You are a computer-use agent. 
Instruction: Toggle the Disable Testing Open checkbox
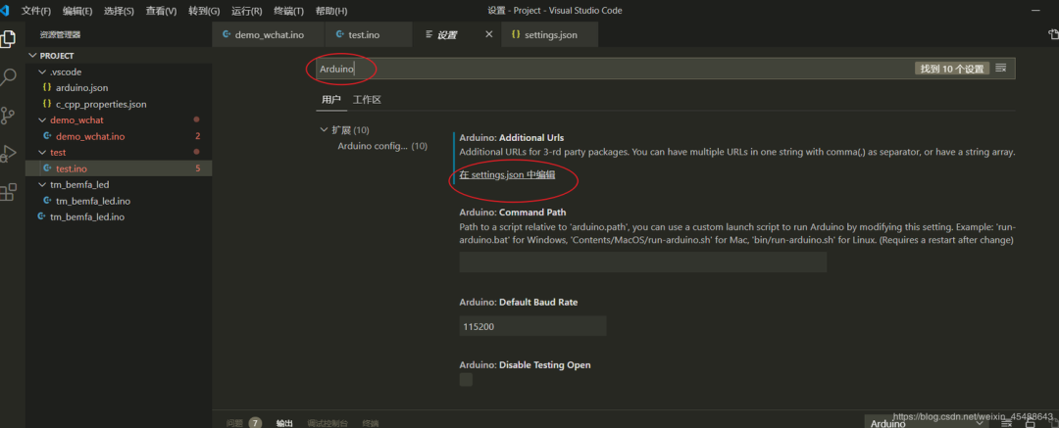pyautogui.click(x=466, y=379)
